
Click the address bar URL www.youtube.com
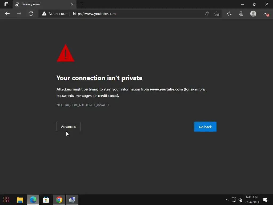tap(94, 14)
